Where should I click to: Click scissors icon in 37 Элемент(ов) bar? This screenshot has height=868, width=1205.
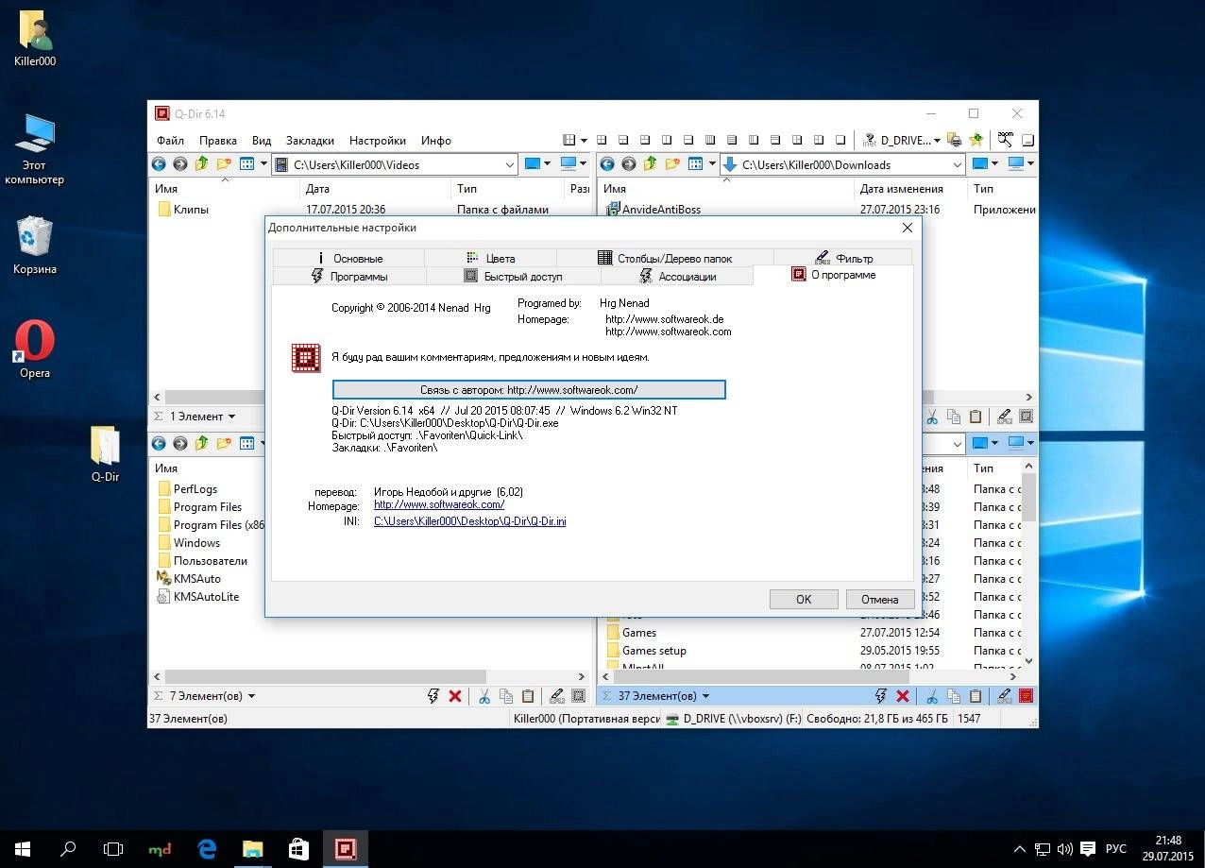coord(931,696)
